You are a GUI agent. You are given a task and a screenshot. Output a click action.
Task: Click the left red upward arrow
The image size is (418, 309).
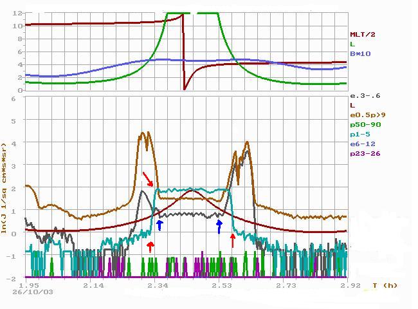(x=150, y=247)
